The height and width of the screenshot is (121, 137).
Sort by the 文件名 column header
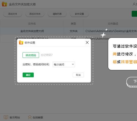coord(32,24)
